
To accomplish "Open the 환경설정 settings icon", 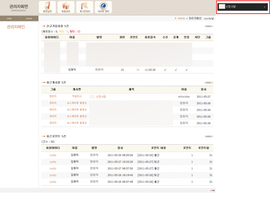I will click(47, 7).
